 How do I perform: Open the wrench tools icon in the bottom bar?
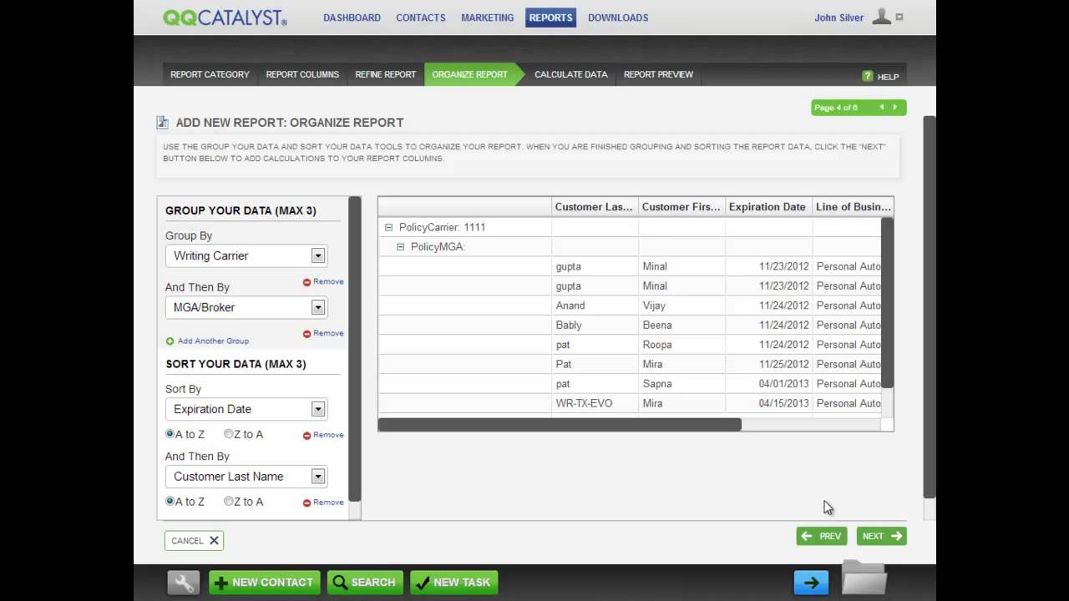[183, 583]
